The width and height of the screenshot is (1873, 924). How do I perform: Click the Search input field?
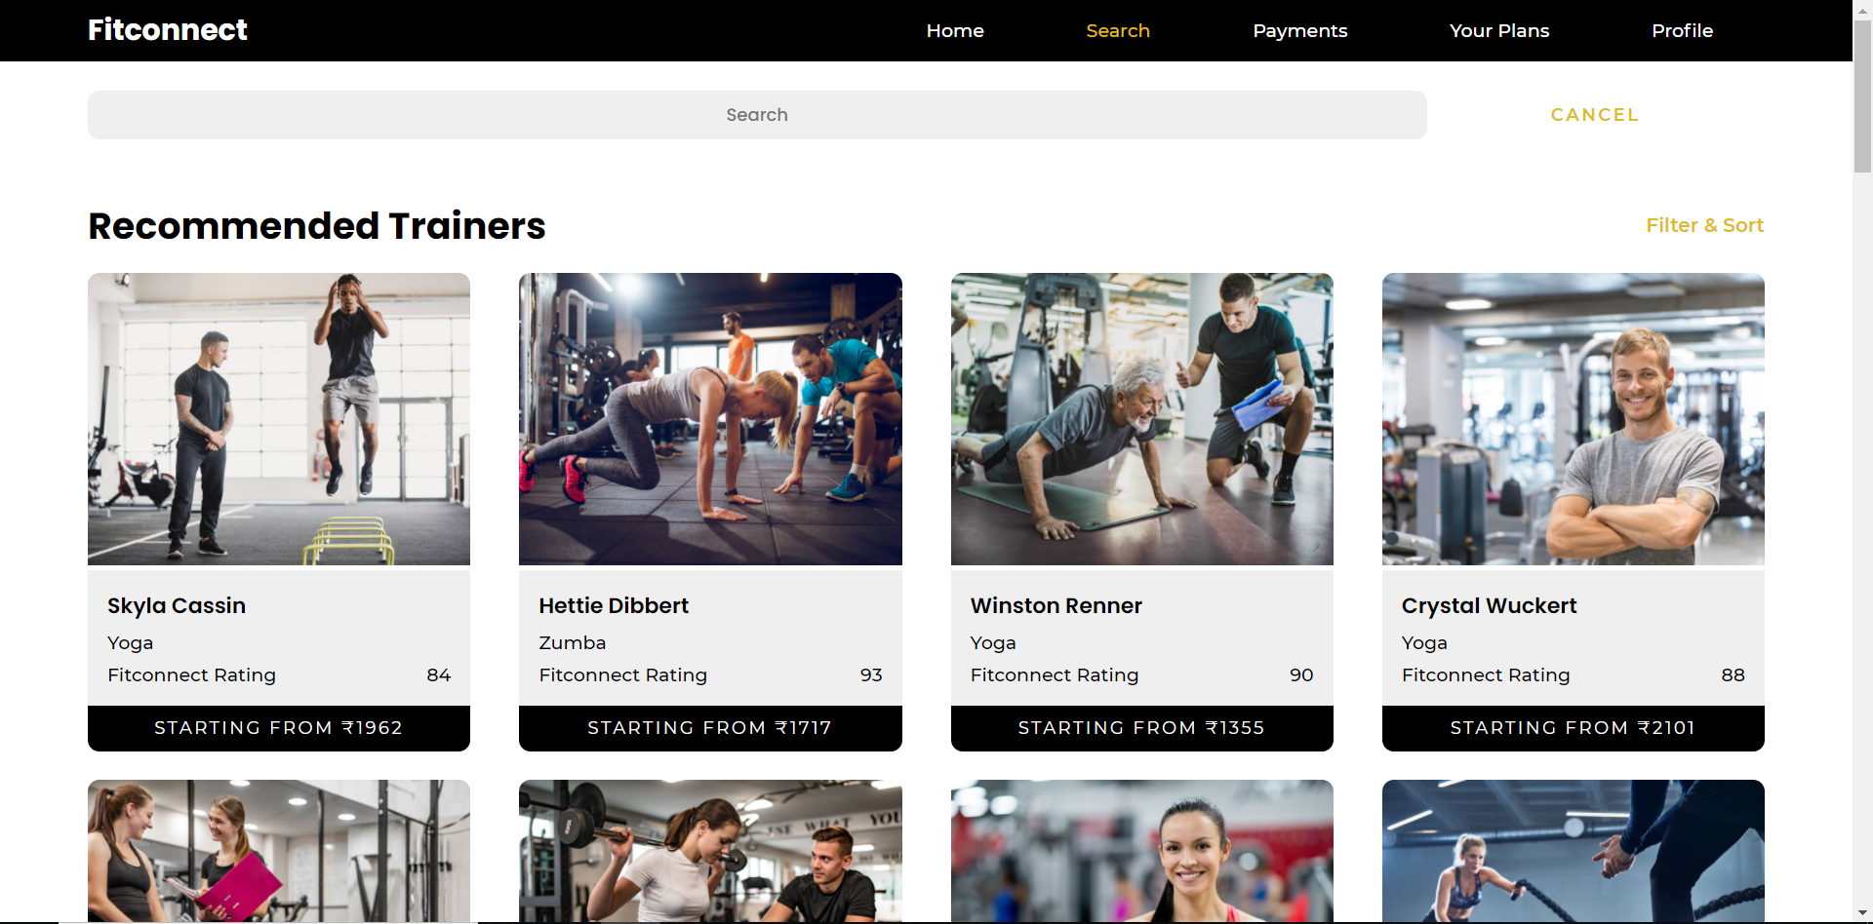[757, 115]
